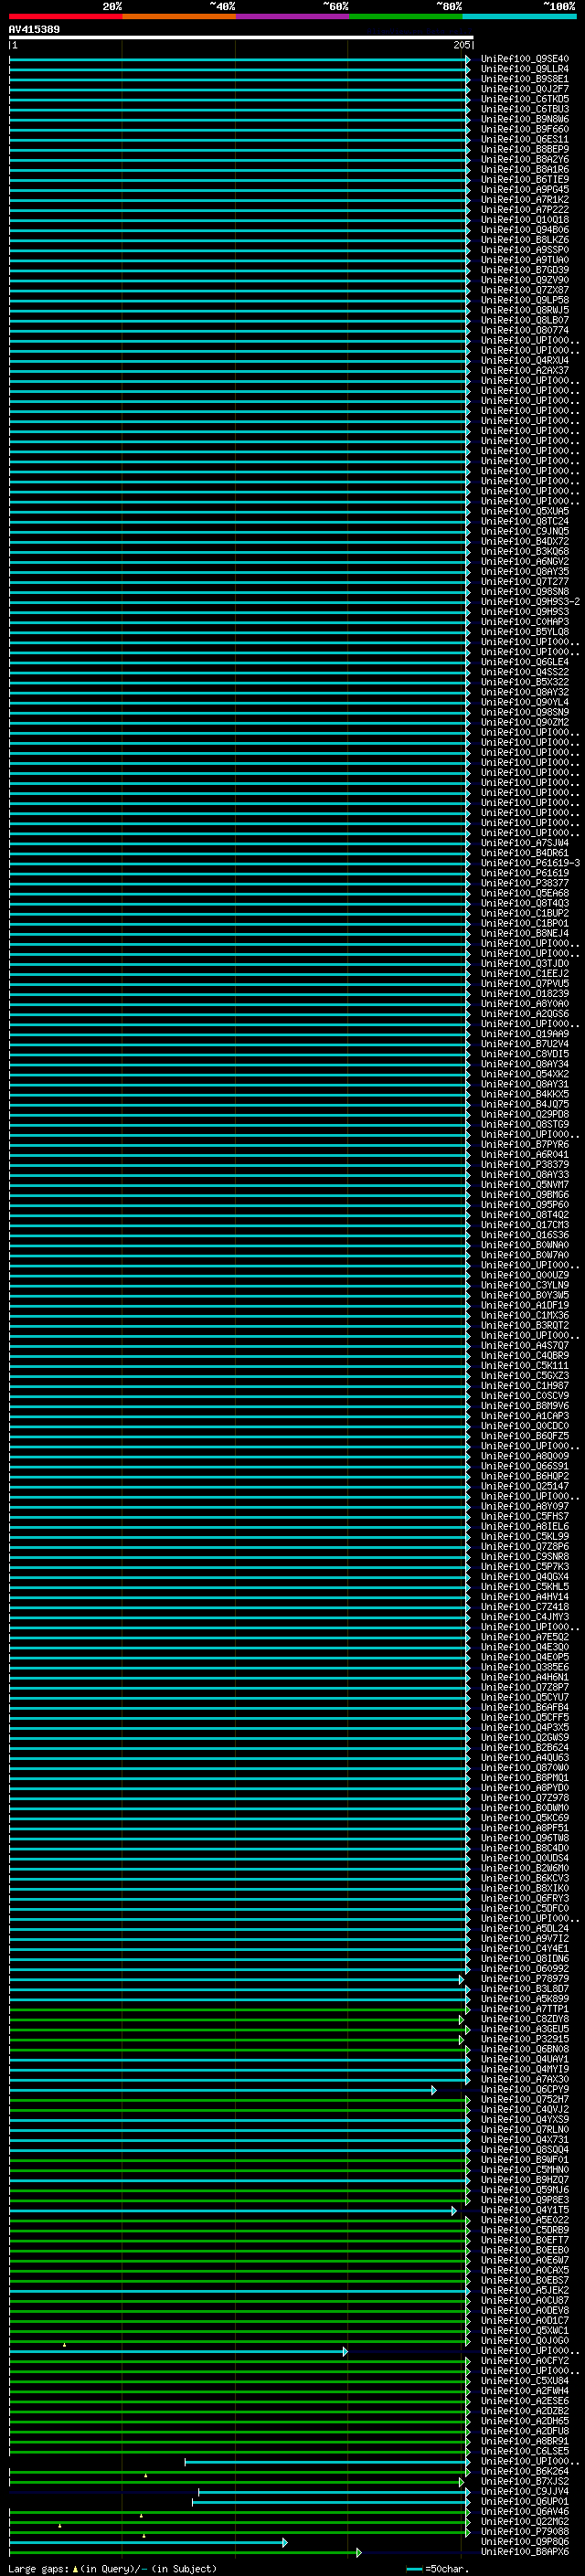Image resolution: width=585 pixels, height=2576 pixels.
Task: Select the UniRef100_Q6CPY9 label
Action: click(x=524, y=2089)
